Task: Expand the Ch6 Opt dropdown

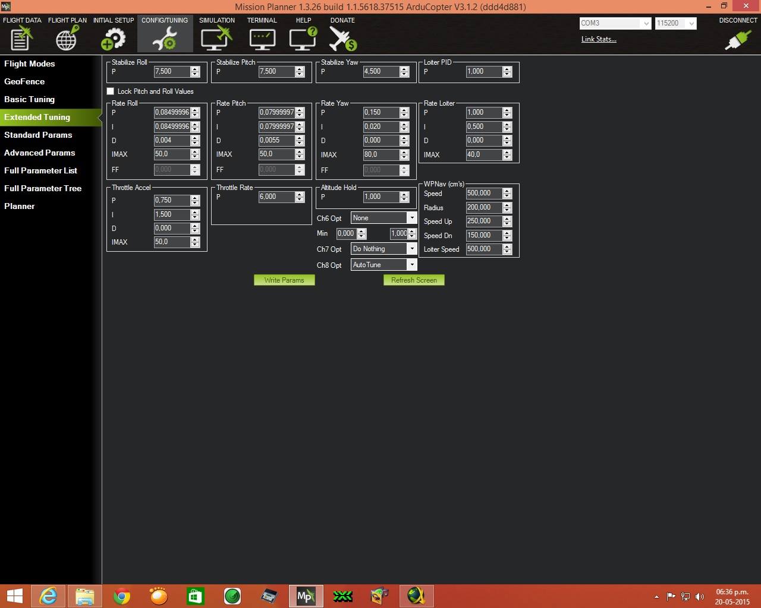Action: point(411,218)
